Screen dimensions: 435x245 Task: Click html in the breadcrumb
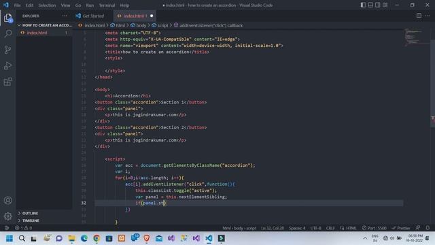click(120, 26)
